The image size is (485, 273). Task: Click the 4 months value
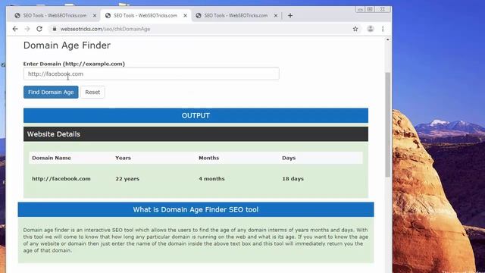(211, 179)
